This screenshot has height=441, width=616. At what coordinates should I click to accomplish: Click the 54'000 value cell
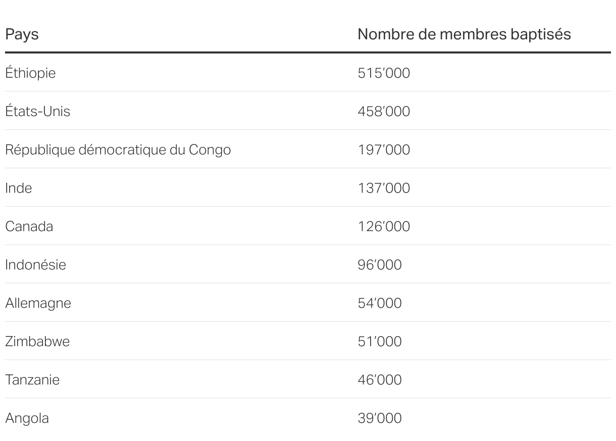click(x=380, y=303)
